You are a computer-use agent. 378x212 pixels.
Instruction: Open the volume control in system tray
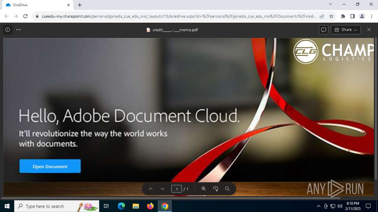click(x=340, y=206)
